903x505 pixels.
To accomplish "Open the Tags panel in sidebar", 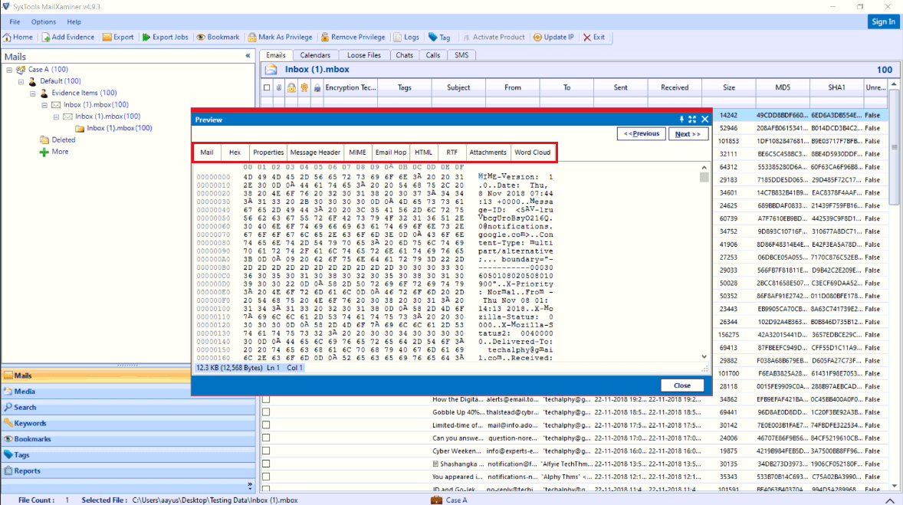I will 128,455.
